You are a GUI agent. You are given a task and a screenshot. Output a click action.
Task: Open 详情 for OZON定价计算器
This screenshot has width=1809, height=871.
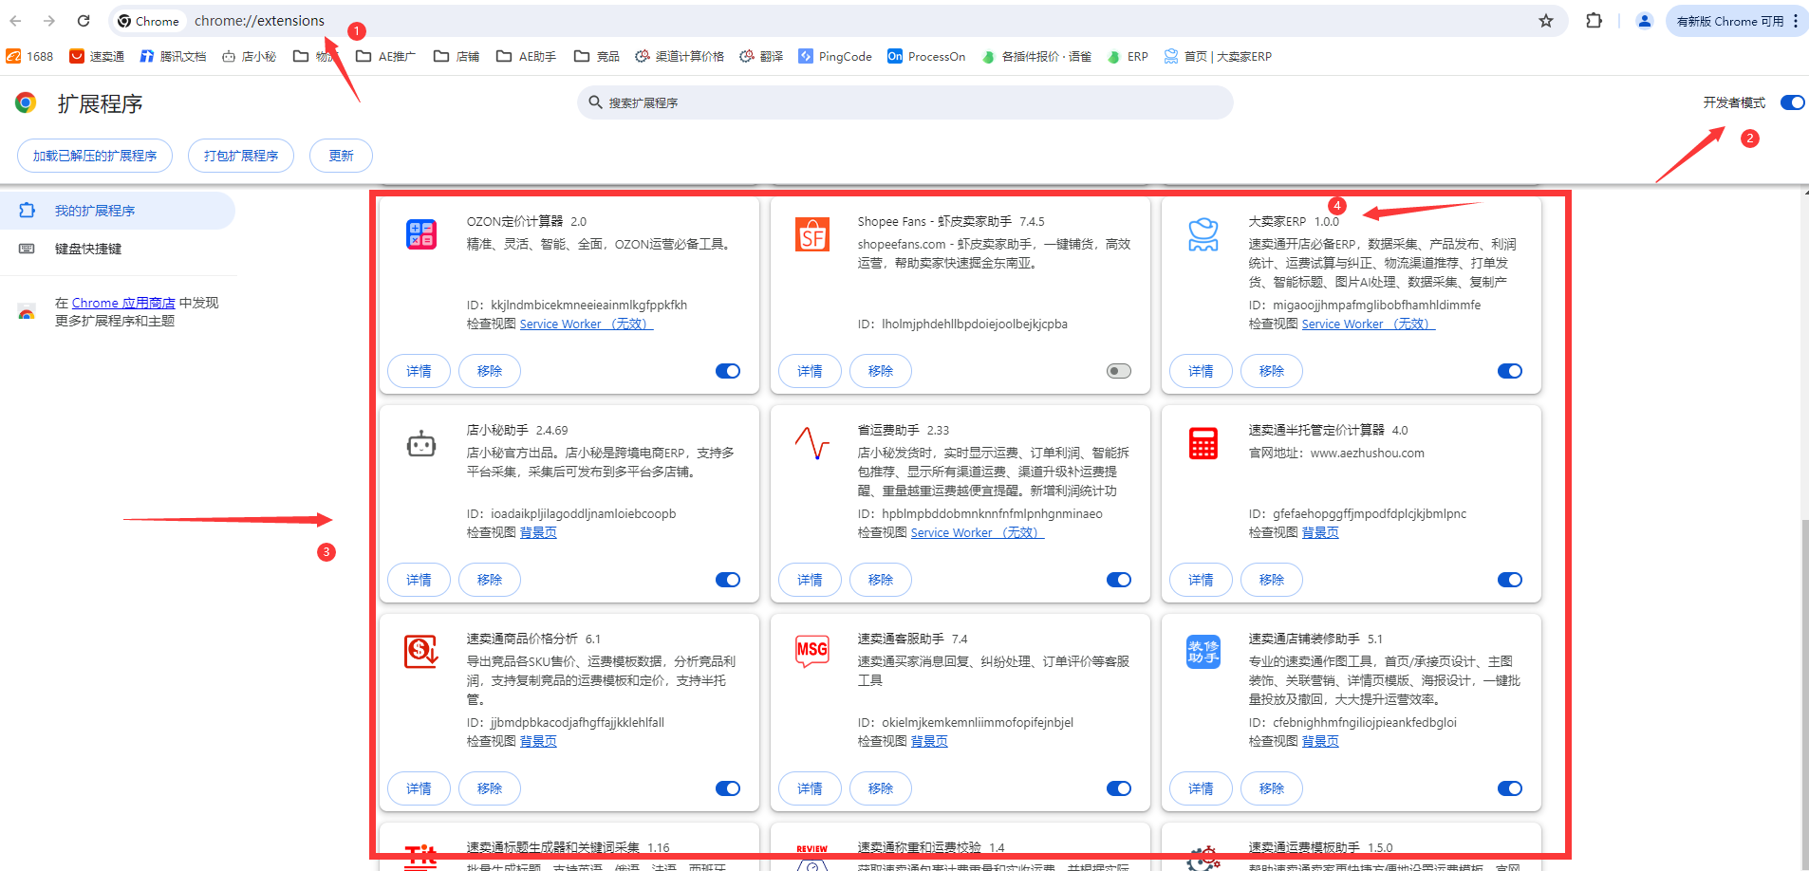[419, 371]
